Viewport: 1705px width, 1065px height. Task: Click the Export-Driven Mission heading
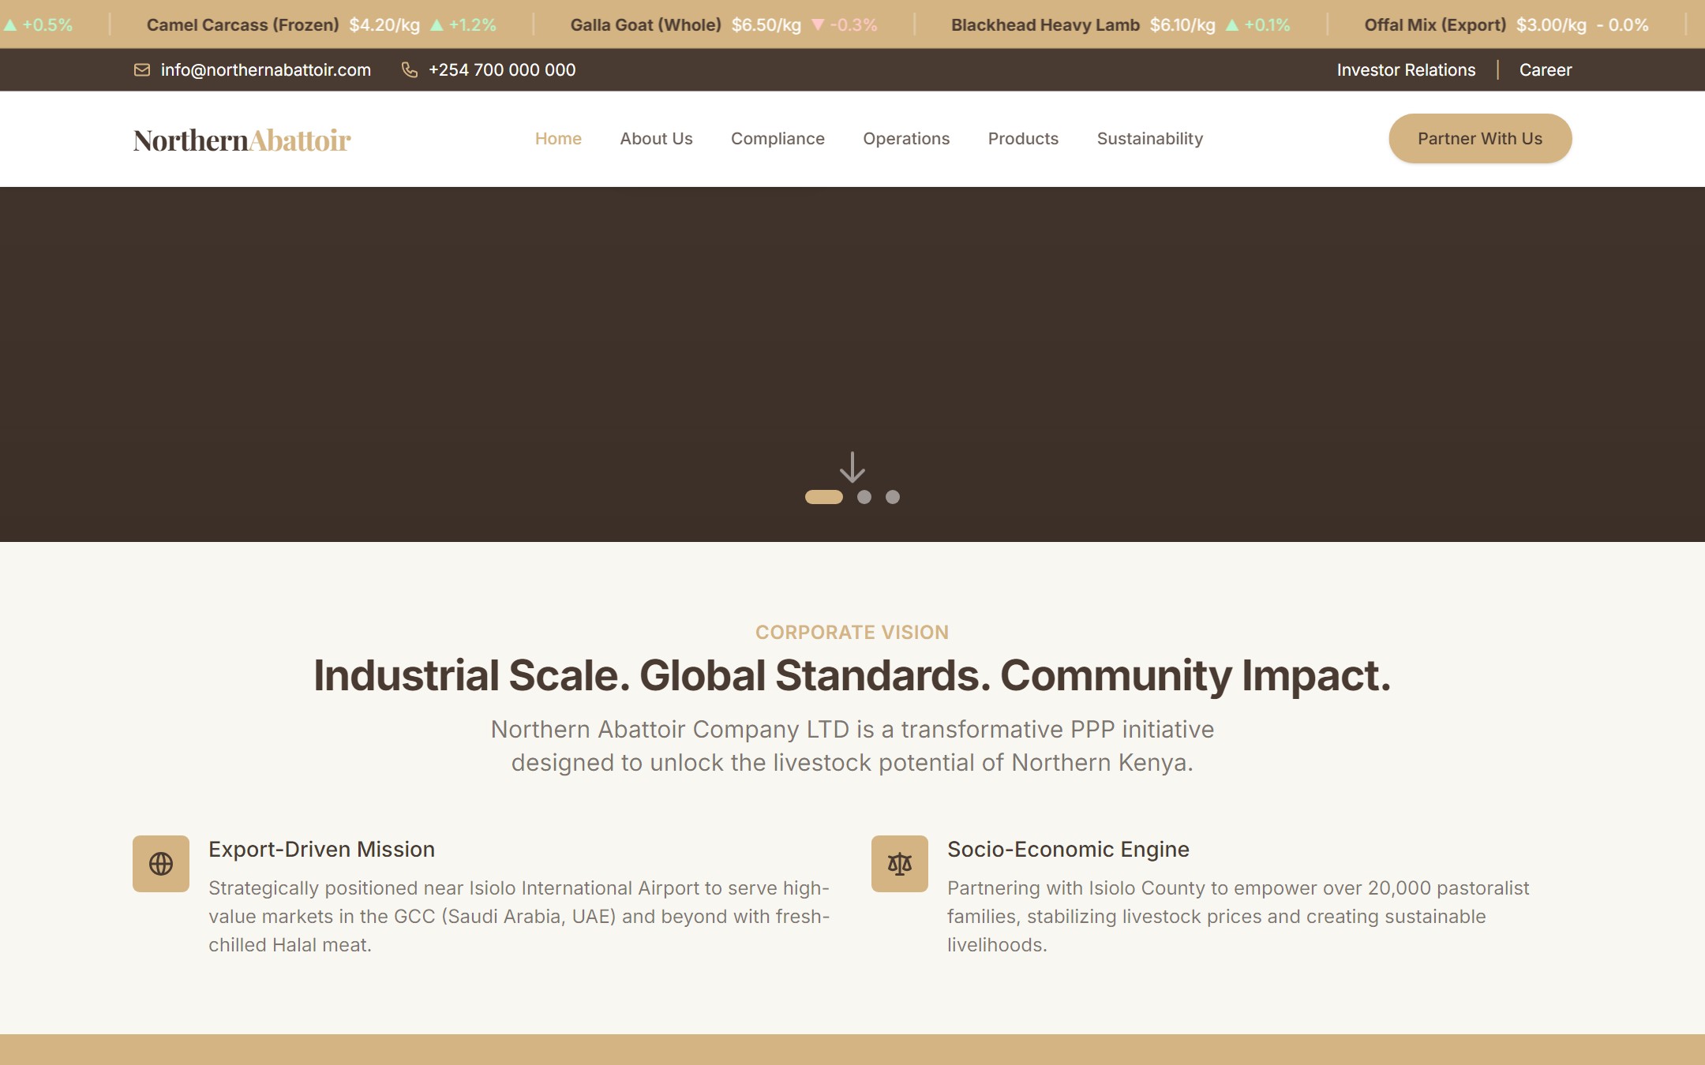(321, 850)
